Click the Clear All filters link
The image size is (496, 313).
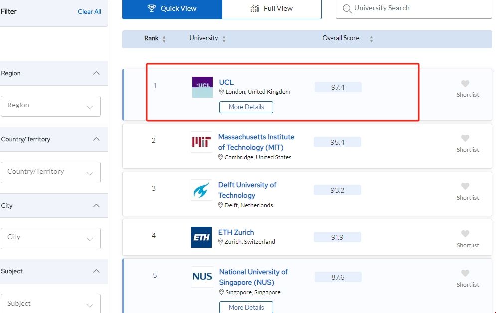[x=89, y=11]
